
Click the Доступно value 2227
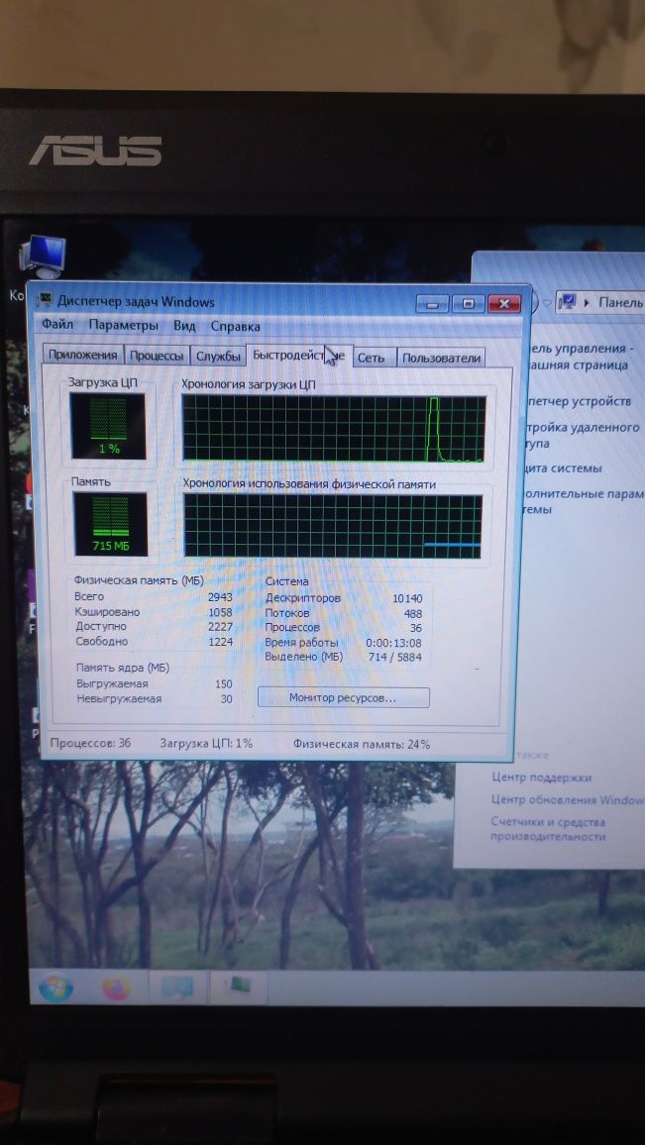point(220,627)
